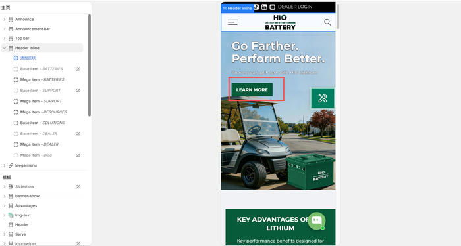Show the hidden Slideshow section
Image resolution: width=461 pixels, height=246 pixels.
tap(78, 186)
